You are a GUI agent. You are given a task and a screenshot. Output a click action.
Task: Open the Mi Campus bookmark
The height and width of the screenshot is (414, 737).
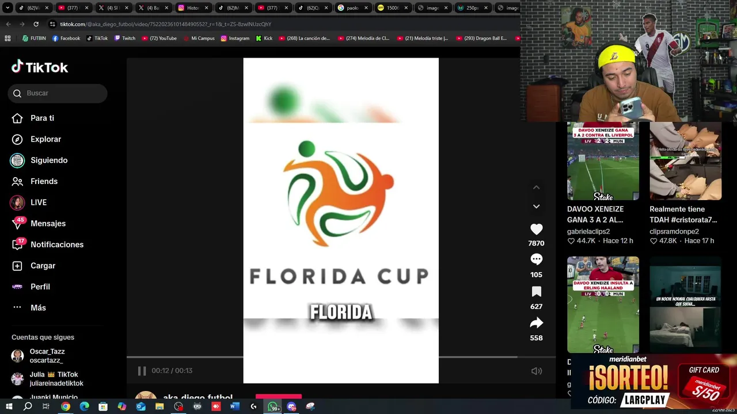point(199,39)
